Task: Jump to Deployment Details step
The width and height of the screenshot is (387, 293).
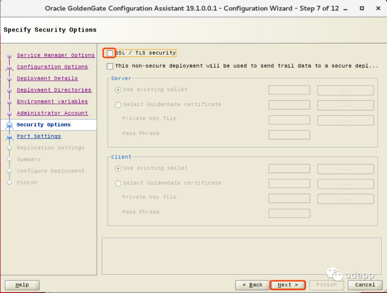Action: (x=47, y=78)
